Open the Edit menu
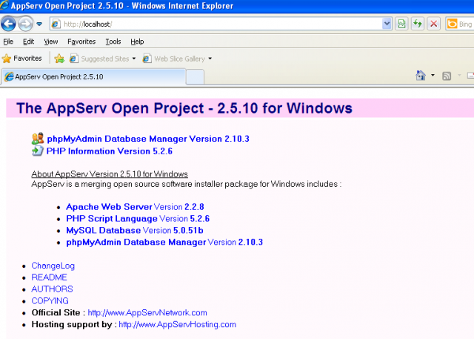The image size is (474, 339). (28, 42)
